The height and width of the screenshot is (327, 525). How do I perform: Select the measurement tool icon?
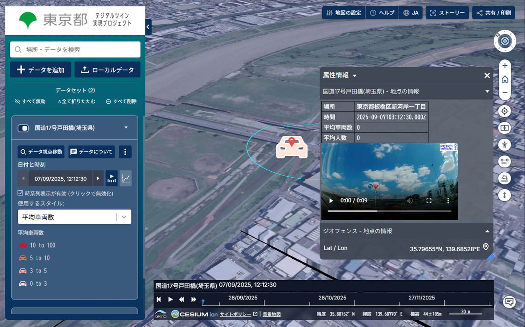pyautogui.click(x=504, y=162)
